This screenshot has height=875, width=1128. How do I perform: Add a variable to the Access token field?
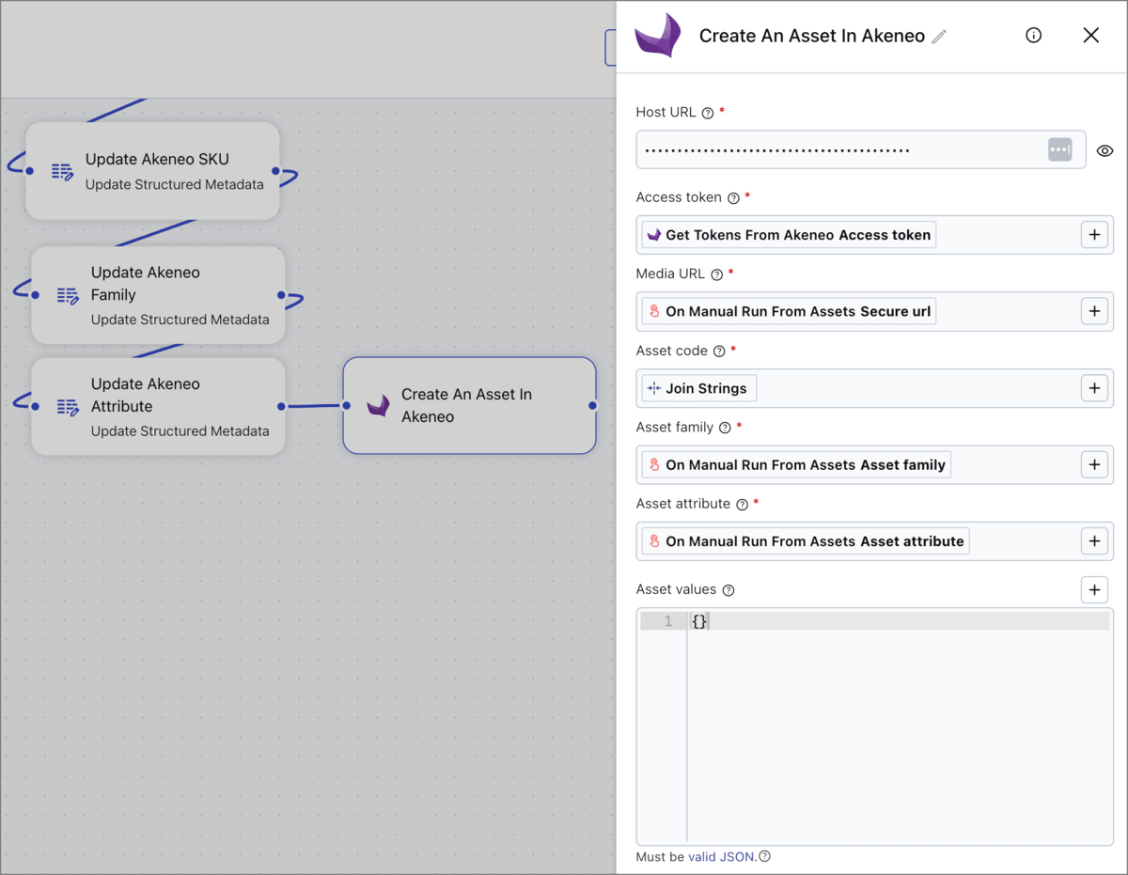pos(1093,234)
